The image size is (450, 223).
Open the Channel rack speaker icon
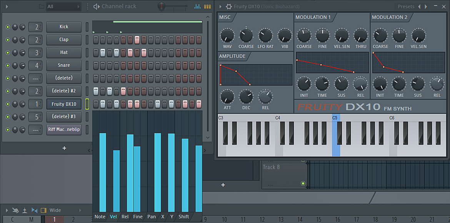pos(97,6)
